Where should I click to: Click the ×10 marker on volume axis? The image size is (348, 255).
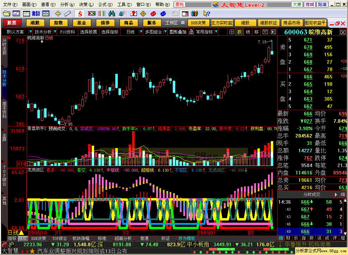pyautogui.click(x=22, y=164)
